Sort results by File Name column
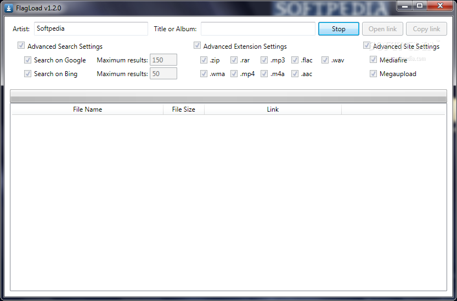This screenshot has height=301, width=457. (x=87, y=109)
